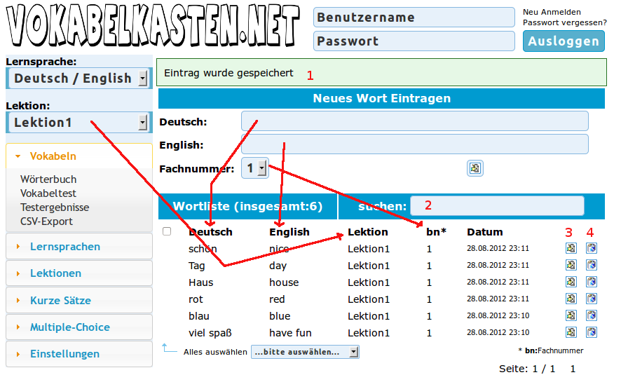Click the delete icon for 'rot'
This screenshot has width=621, height=382.
coord(591,299)
